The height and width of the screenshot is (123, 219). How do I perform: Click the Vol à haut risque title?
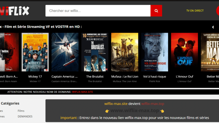tap(155, 77)
